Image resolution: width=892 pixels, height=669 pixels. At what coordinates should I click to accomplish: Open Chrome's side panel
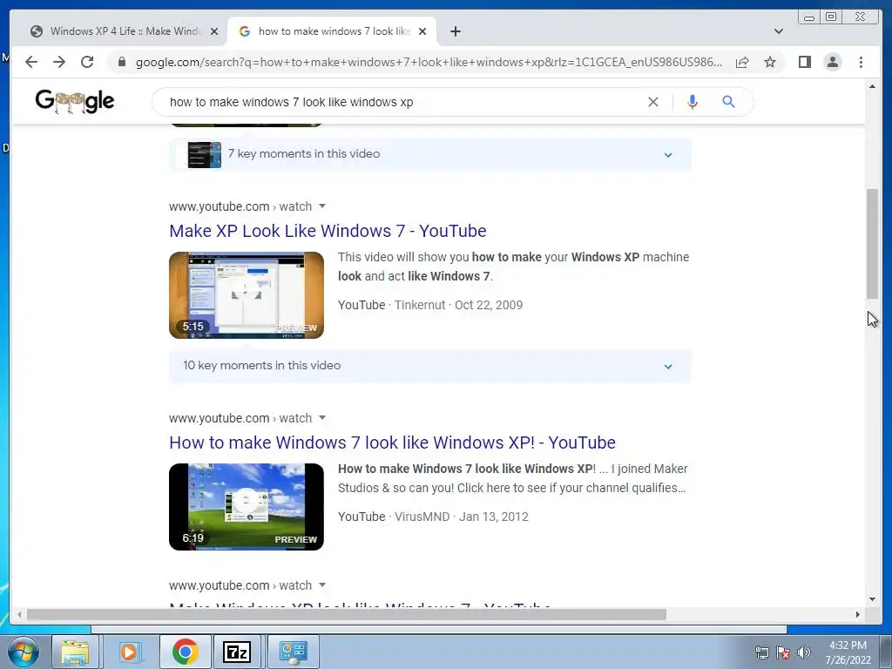click(x=804, y=62)
